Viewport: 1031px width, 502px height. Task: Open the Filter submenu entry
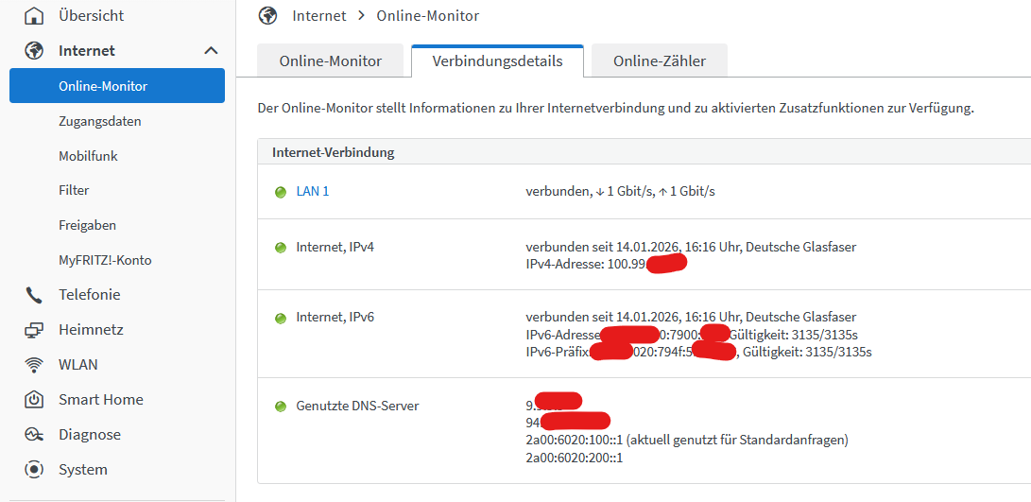[x=74, y=190]
